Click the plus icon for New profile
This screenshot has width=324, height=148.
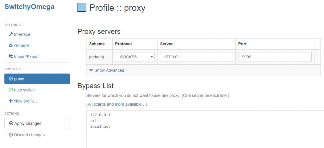(x=11, y=101)
